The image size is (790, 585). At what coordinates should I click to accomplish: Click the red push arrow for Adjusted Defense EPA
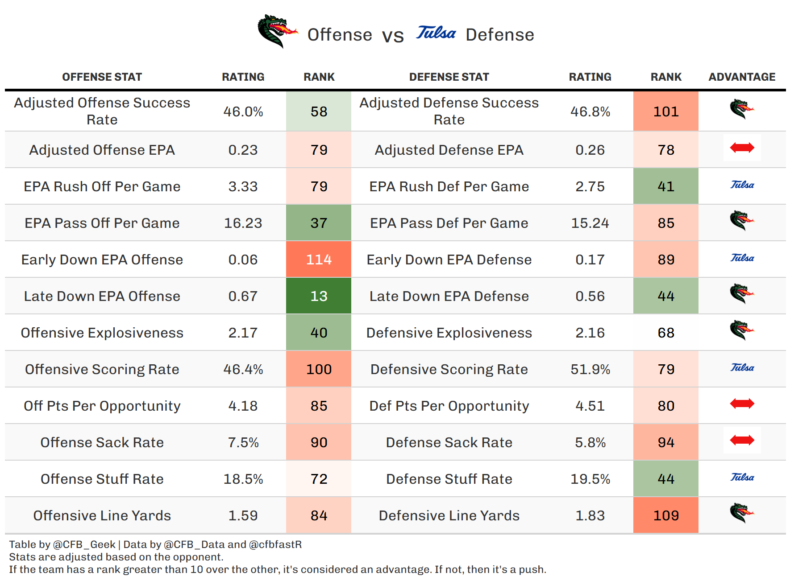pyautogui.click(x=742, y=148)
